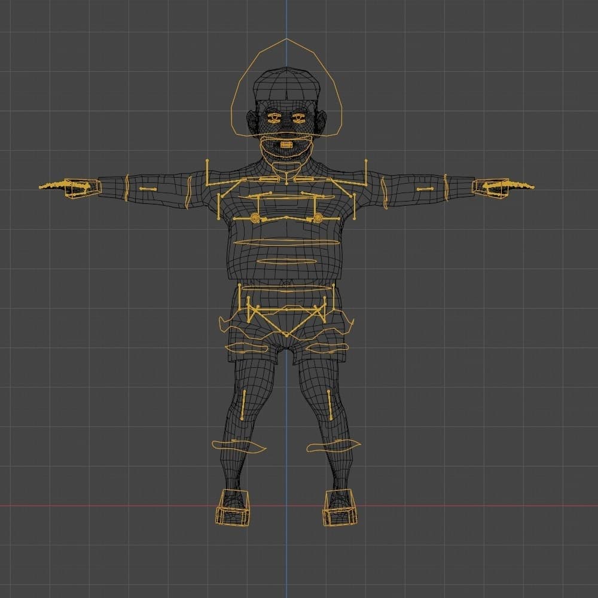Select the leaf-shaped shin control on right leg

334,446
